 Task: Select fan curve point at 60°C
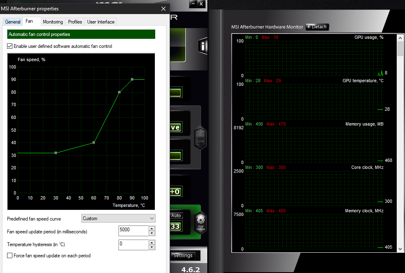click(94, 142)
